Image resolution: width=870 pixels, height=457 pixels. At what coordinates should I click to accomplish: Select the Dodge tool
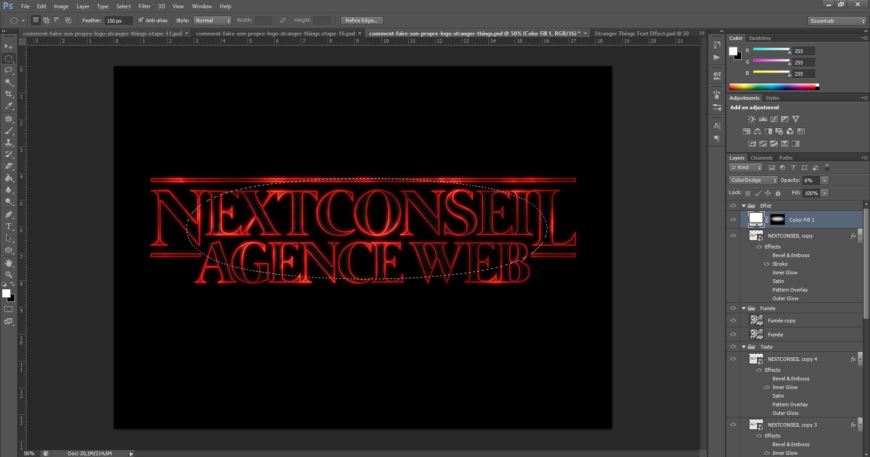[9, 201]
